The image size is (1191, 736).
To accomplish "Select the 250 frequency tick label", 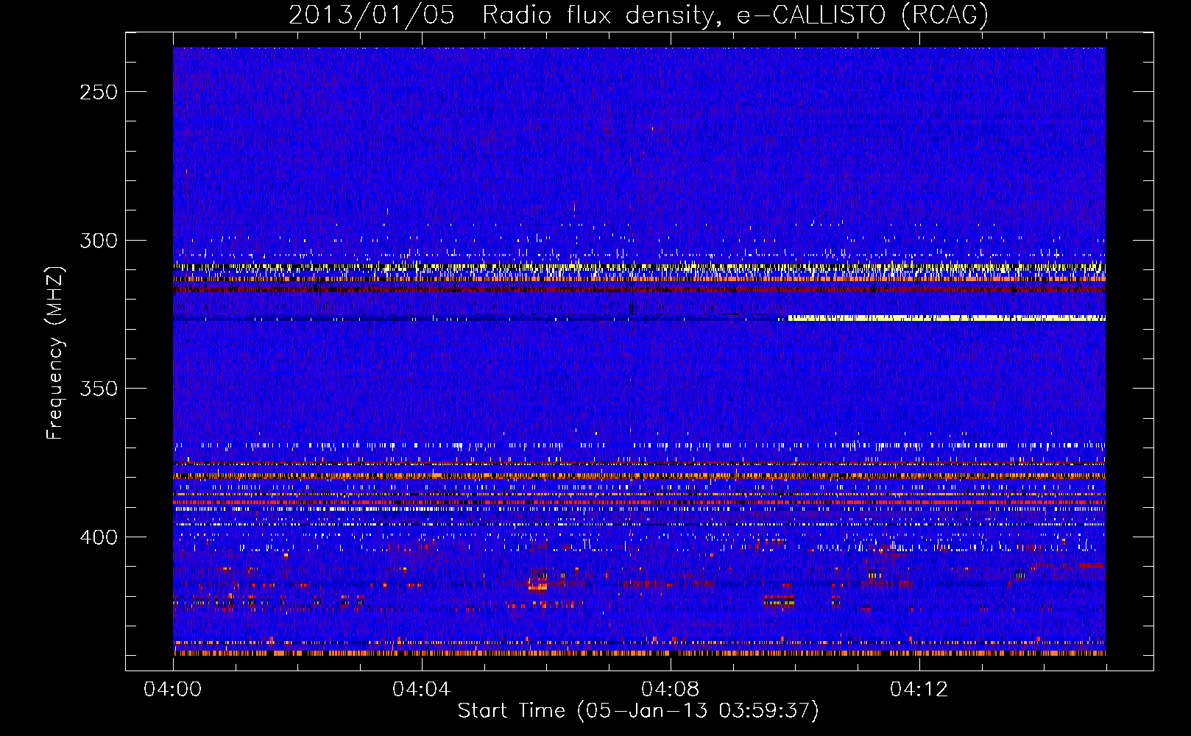I will pos(98,92).
